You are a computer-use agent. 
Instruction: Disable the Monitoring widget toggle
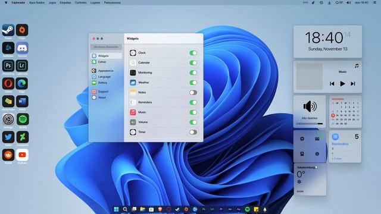pos(193,73)
